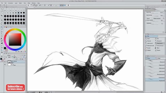Select the Eyedropper tool

pos(2,22)
